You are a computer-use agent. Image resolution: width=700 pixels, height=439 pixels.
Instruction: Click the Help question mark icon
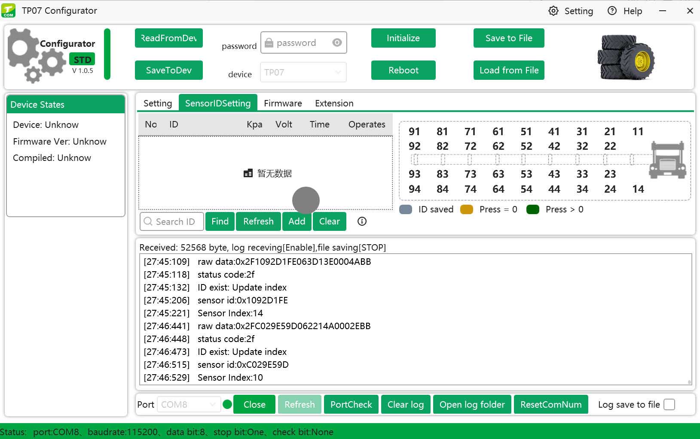[612, 11]
